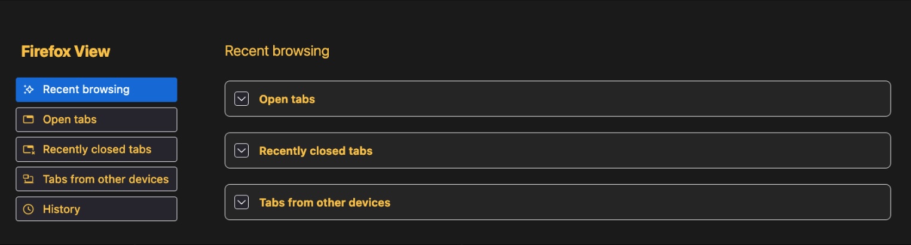Screen dimensions: 911x245
Task: Click the sparkle icon beside Recent browsing
Action: pyautogui.click(x=28, y=90)
